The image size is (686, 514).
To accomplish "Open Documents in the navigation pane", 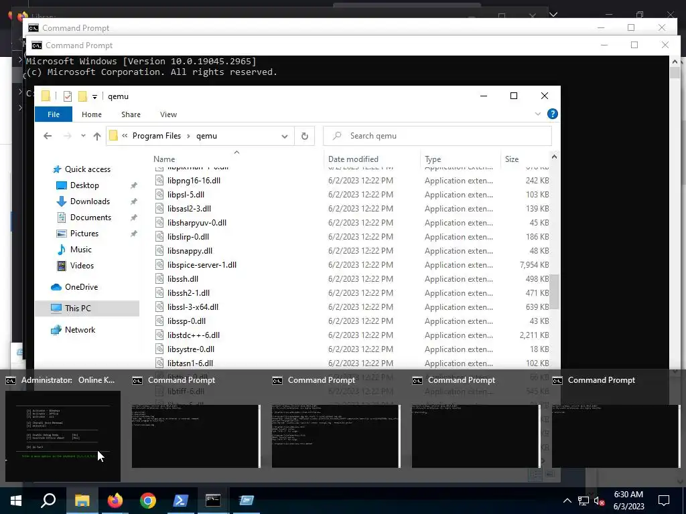I will (x=90, y=218).
